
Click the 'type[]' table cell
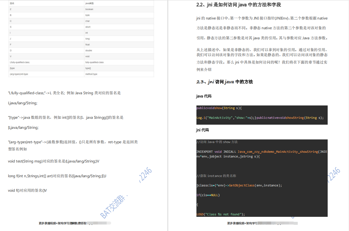tap(119, 68)
